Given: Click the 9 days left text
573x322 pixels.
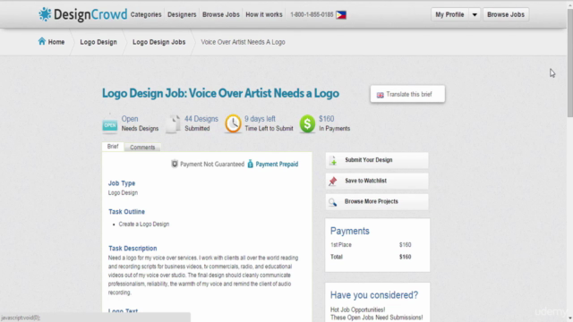Looking at the screenshot, I should (x=260, y=119).
